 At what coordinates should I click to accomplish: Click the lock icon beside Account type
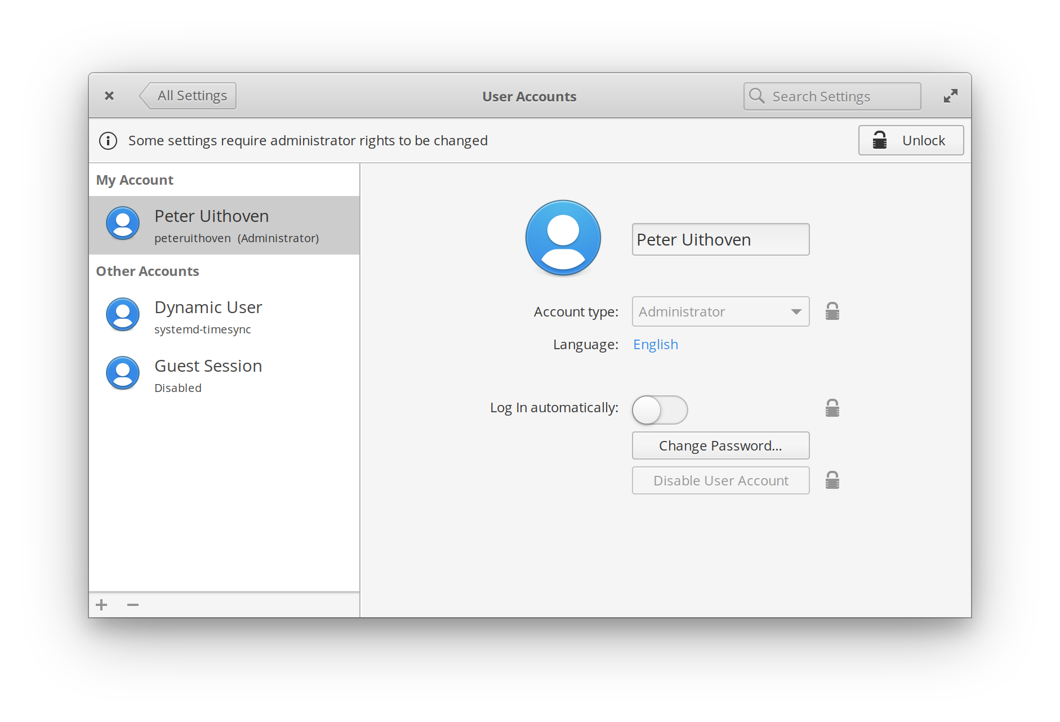pyautogui.click(x=832, y=310)
